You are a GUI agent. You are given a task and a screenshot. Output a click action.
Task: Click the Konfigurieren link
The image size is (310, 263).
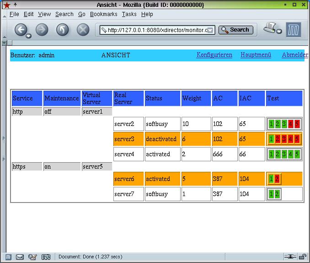[214, 55]
